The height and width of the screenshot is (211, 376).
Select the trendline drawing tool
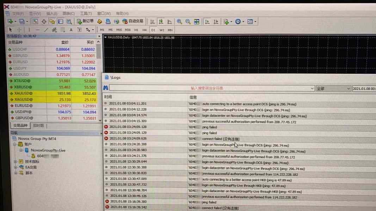pyautogui.click(x=46, y=30)
